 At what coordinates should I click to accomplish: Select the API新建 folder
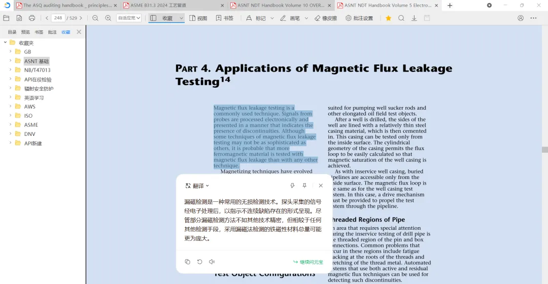[x=33, y=144]
